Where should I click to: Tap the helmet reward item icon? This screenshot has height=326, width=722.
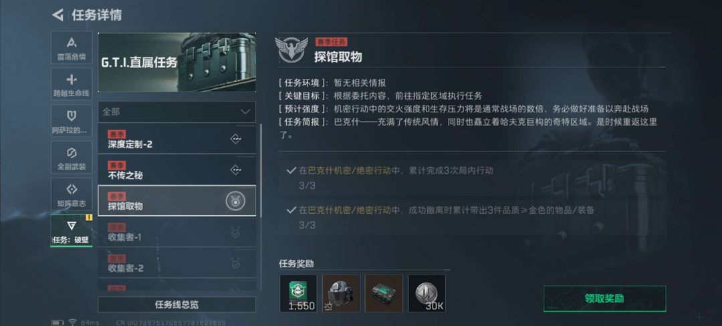click(341, 293)
